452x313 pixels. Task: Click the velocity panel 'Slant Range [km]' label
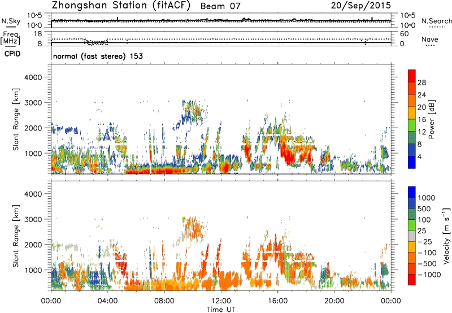[16, 236]
